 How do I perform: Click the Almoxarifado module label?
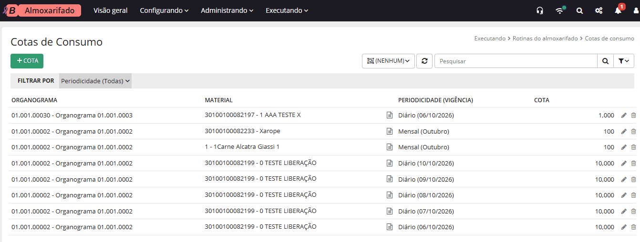pos(50,10)
